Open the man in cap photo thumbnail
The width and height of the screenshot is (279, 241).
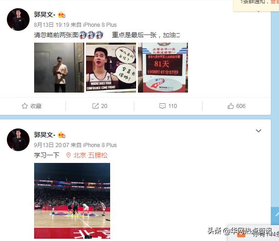coord(59,68)
